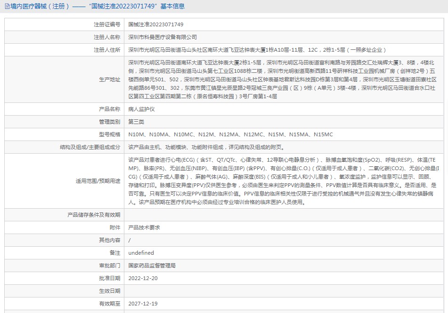Click the 备注 label
The image size is (448, 313).
pos(115,253)
